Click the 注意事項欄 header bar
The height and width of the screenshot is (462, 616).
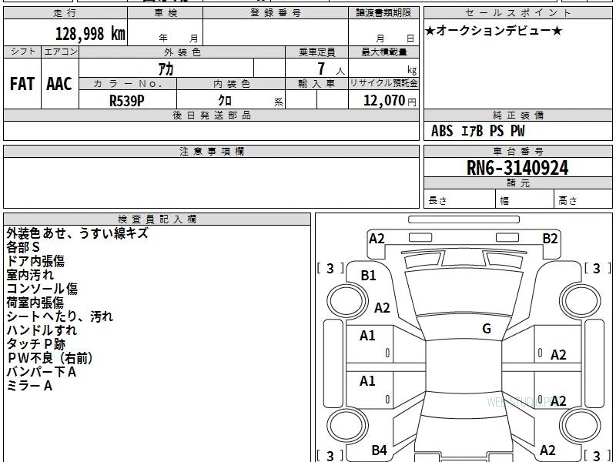[x=211, y=151]
